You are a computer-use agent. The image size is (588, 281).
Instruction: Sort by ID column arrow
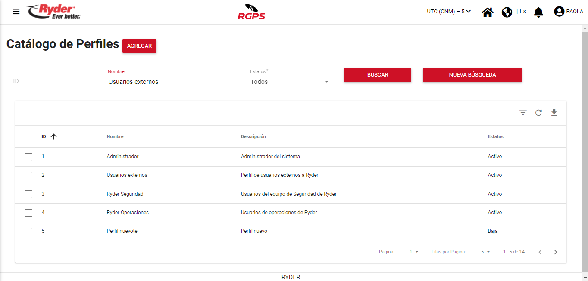(x=53, y=136)
